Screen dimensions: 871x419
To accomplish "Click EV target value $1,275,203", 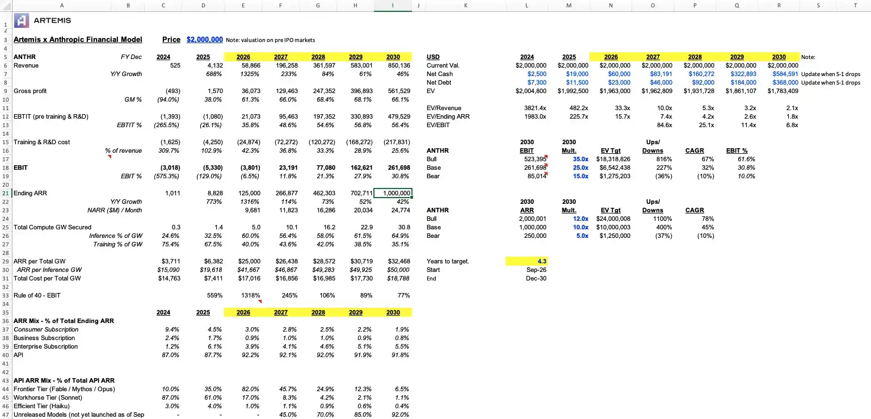I will pyautogui.click(x=615, y=176).
